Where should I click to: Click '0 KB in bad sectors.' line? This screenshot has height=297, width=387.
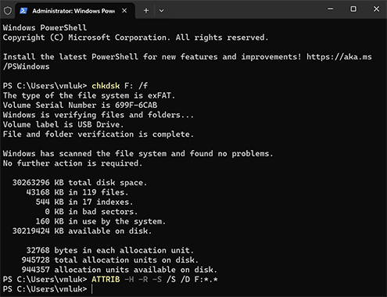91,212
